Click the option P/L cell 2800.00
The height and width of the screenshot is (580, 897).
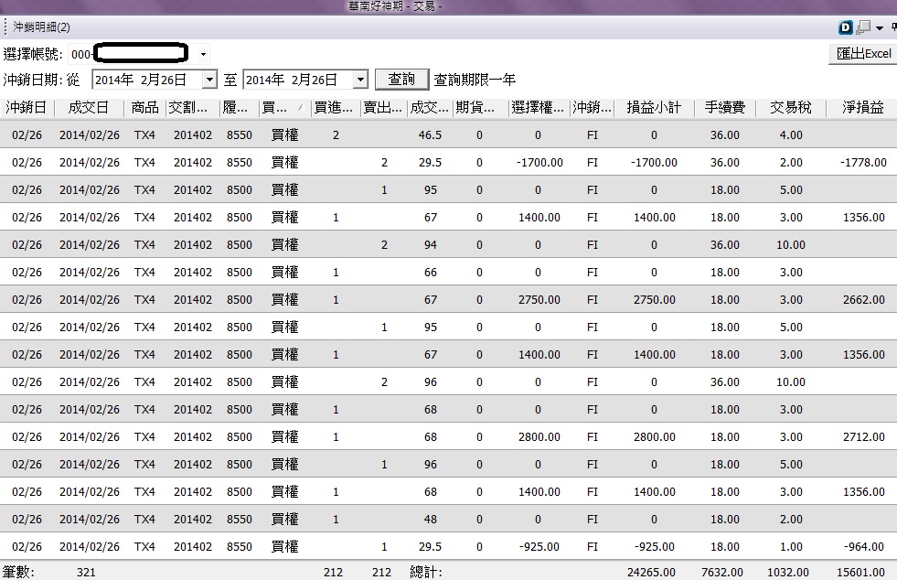click(539, 437)
